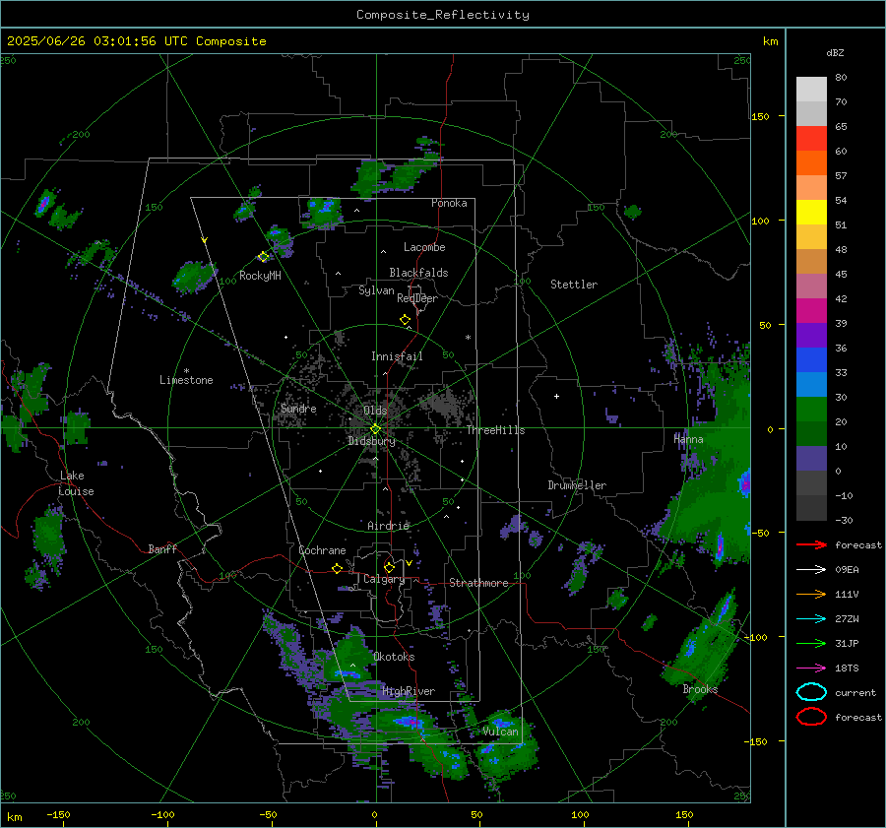886x828 pixels.
Task: Click yellow diamond marker below Cochrane
Action: click(337, 568)
